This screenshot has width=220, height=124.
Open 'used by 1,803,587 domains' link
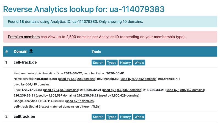56,95
